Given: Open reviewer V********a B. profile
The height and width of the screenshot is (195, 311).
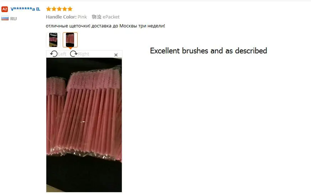Looking at the screenshot, I should coord(25,9).
